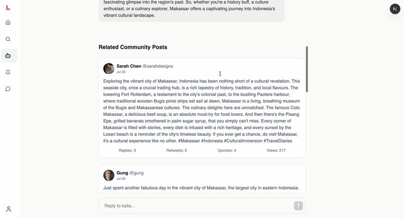Open notifications bell icon
Viewport: 404px width, 218px height.
point(8,72)
